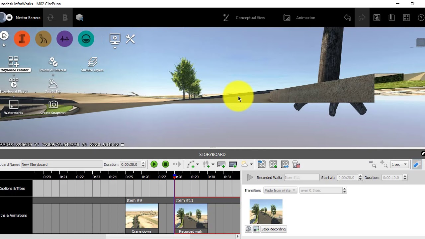The image size is (425, 239).
Task: Open the settings and utilities wrench icon
Action: point(130,39)
